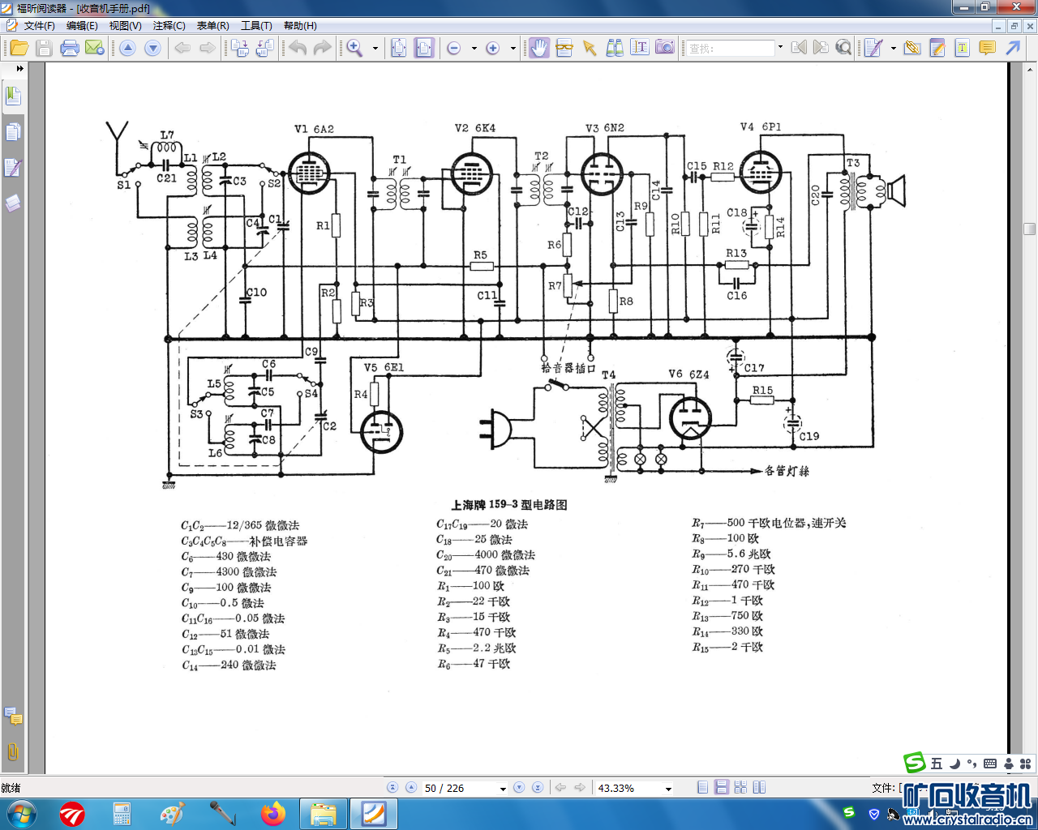Open the Layers side panel
Screen dimensions: 1038x830
pyautogui.click(x=13, y=203)
